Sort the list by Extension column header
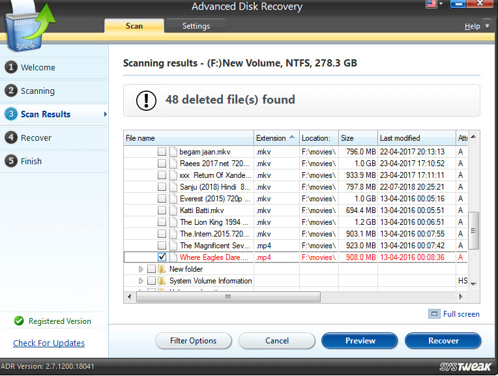 [271, 138]
